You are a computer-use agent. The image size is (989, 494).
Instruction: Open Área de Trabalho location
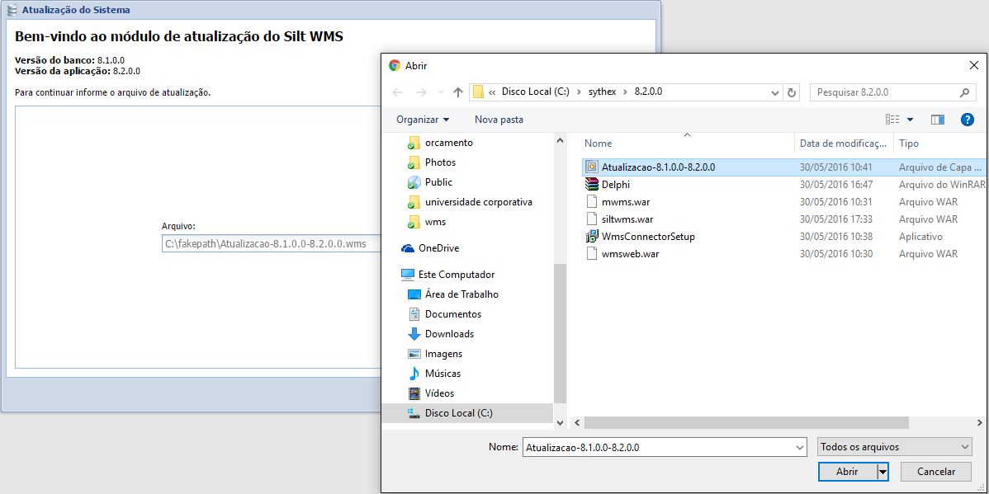tap(453, 294)
